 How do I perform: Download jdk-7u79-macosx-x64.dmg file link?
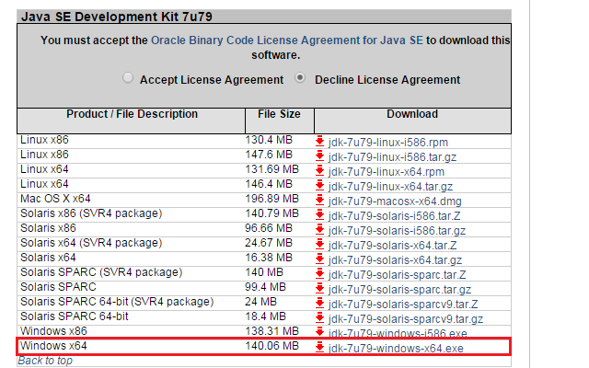tap(395, 201)
